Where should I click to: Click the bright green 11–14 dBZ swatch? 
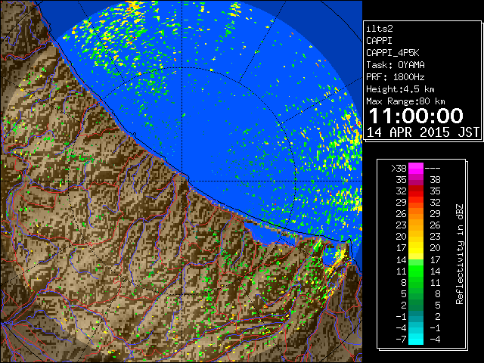click(x=416, y=271)
